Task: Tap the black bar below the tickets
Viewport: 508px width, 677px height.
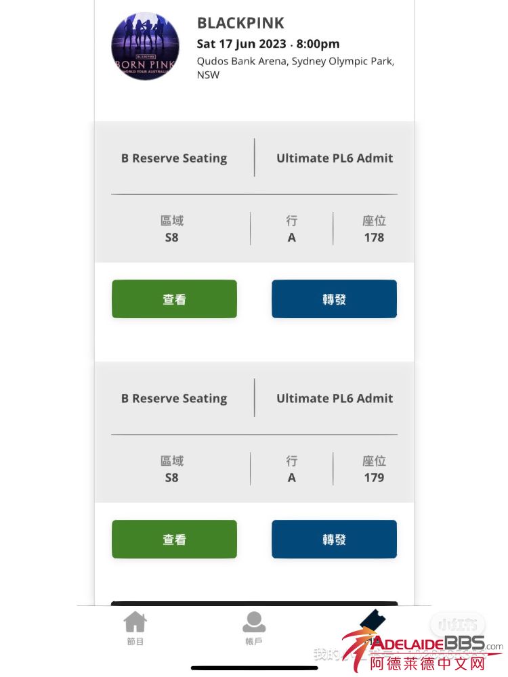Action: pos(254,603)
